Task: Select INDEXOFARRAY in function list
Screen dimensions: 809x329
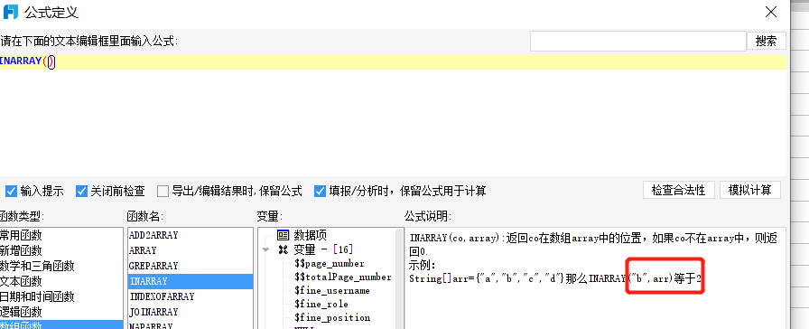Action: (x=191, y=296)
